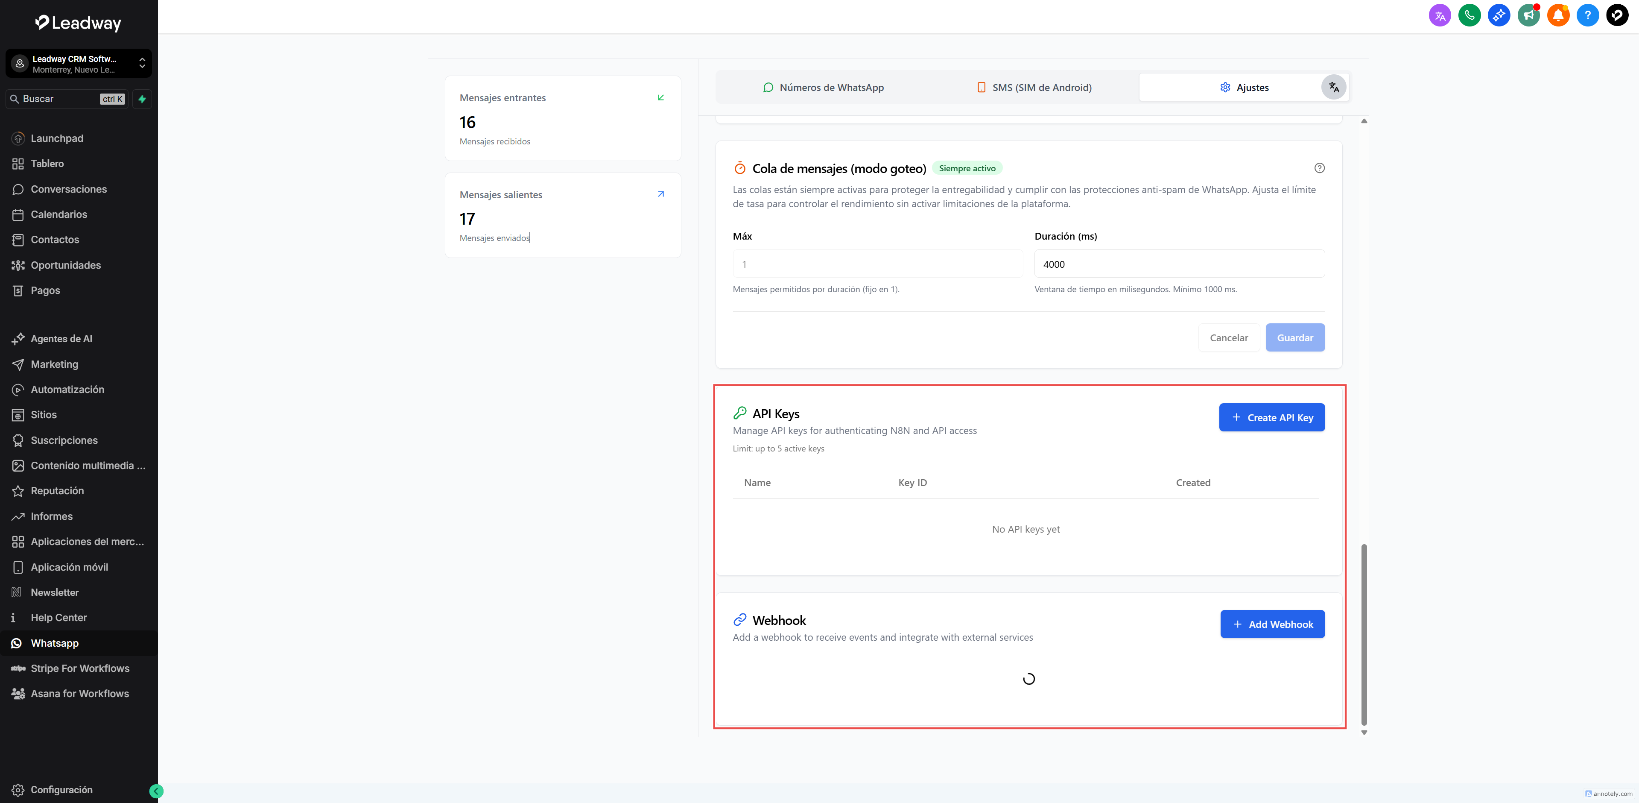This screenshot has width=1639, height=803.
Task: Open the purple translate icon in header
Action: pyautogui.click(x=1439, y=15)
